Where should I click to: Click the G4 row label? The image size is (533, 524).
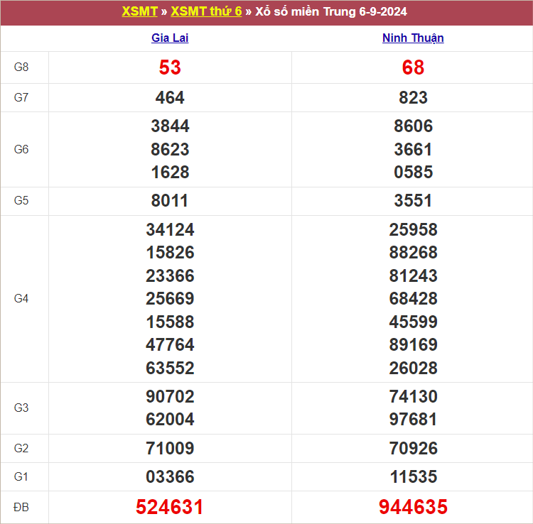(21, 299)
